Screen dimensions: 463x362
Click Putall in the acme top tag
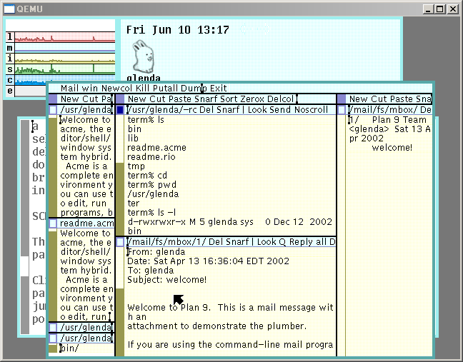[165, 89]
